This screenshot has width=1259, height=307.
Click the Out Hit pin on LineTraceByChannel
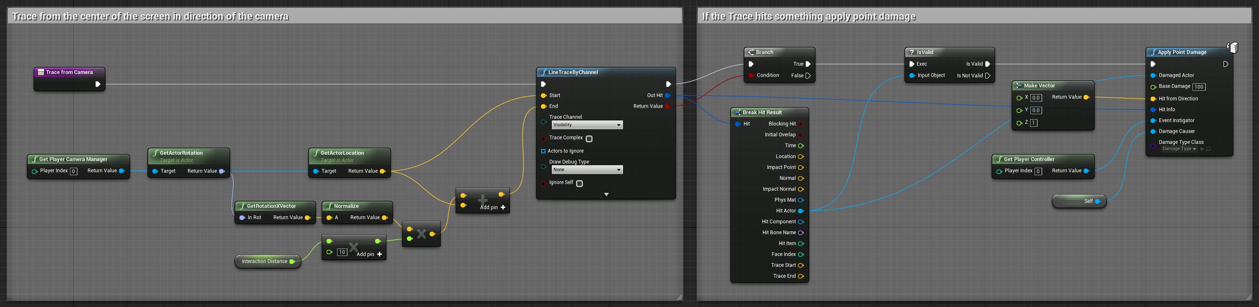[x=668, y=96]
